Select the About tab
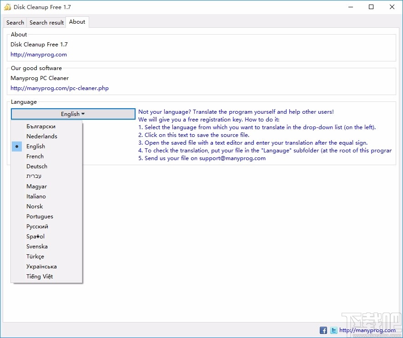Image resolution: width=403 pixels, height=338 pixels. click(x=77, y=22)
